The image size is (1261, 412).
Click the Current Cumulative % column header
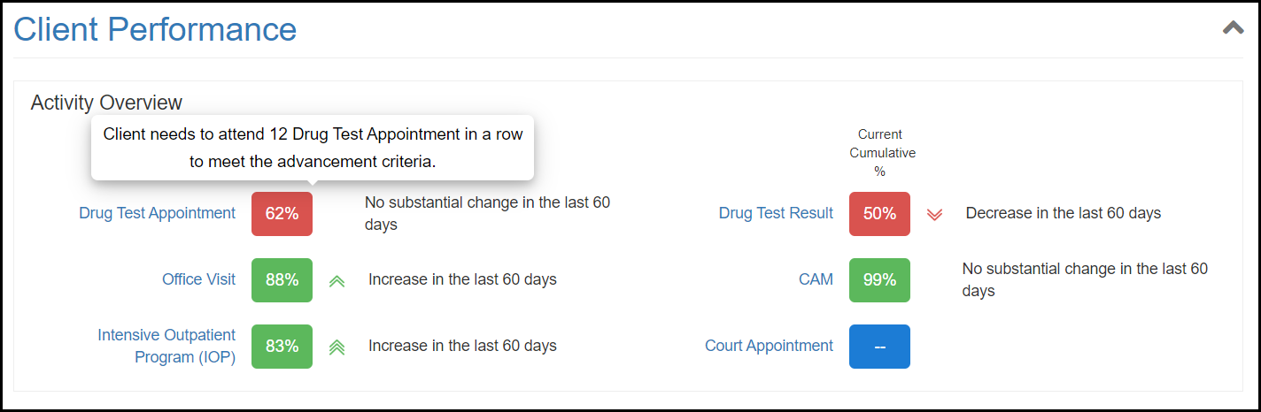[880, 153]
